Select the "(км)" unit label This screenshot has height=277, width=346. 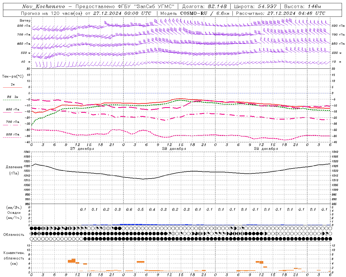14,263
